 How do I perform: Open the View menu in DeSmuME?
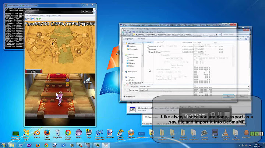pyautogui.click(x=41, y=15)
